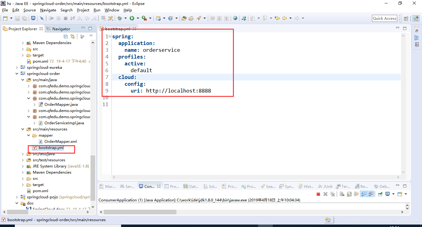The image size is (422, 227).
Task: Click Remove All Terminated Launches icon
Action: [x=332, y=194]
